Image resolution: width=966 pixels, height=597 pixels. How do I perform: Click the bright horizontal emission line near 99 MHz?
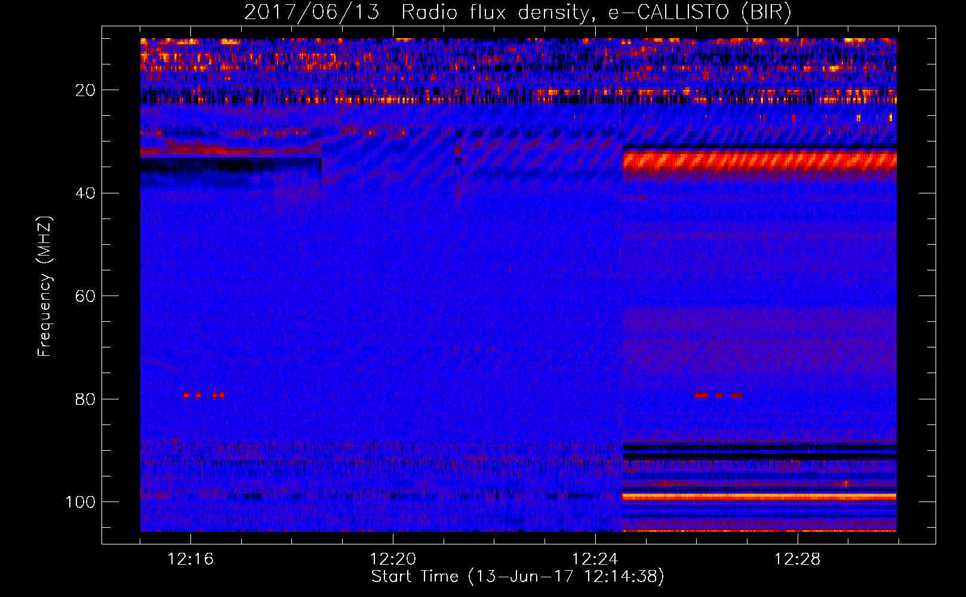click(x=759, y=496)
